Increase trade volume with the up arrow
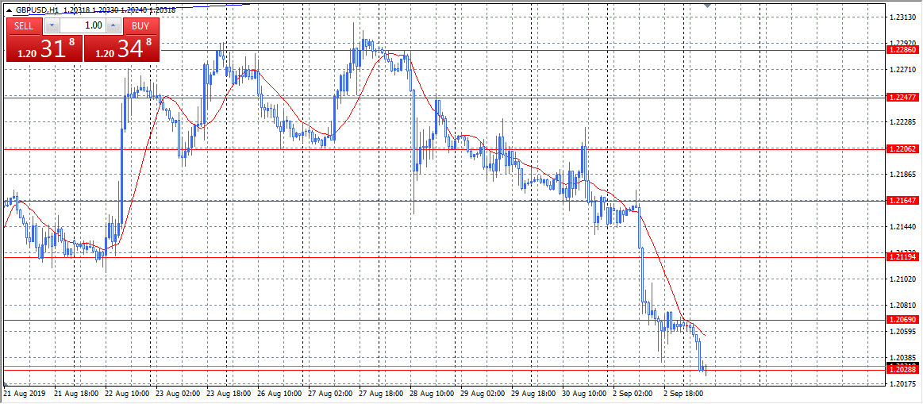This screenshot has width=923, height=404. click(x=114, y=26)
